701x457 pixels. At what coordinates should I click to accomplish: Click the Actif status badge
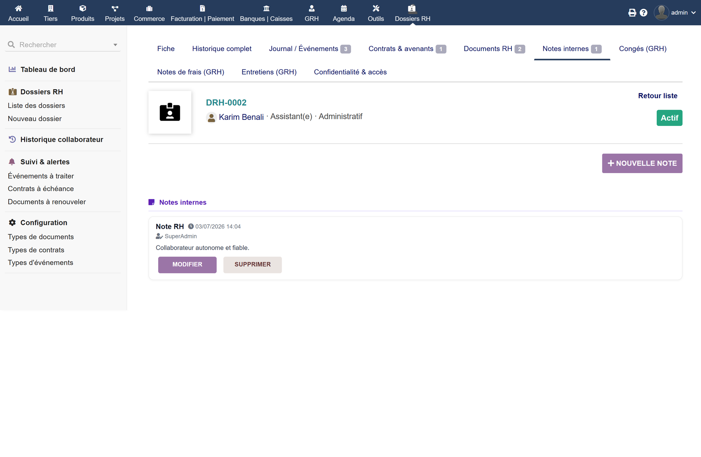click(669, 118)
